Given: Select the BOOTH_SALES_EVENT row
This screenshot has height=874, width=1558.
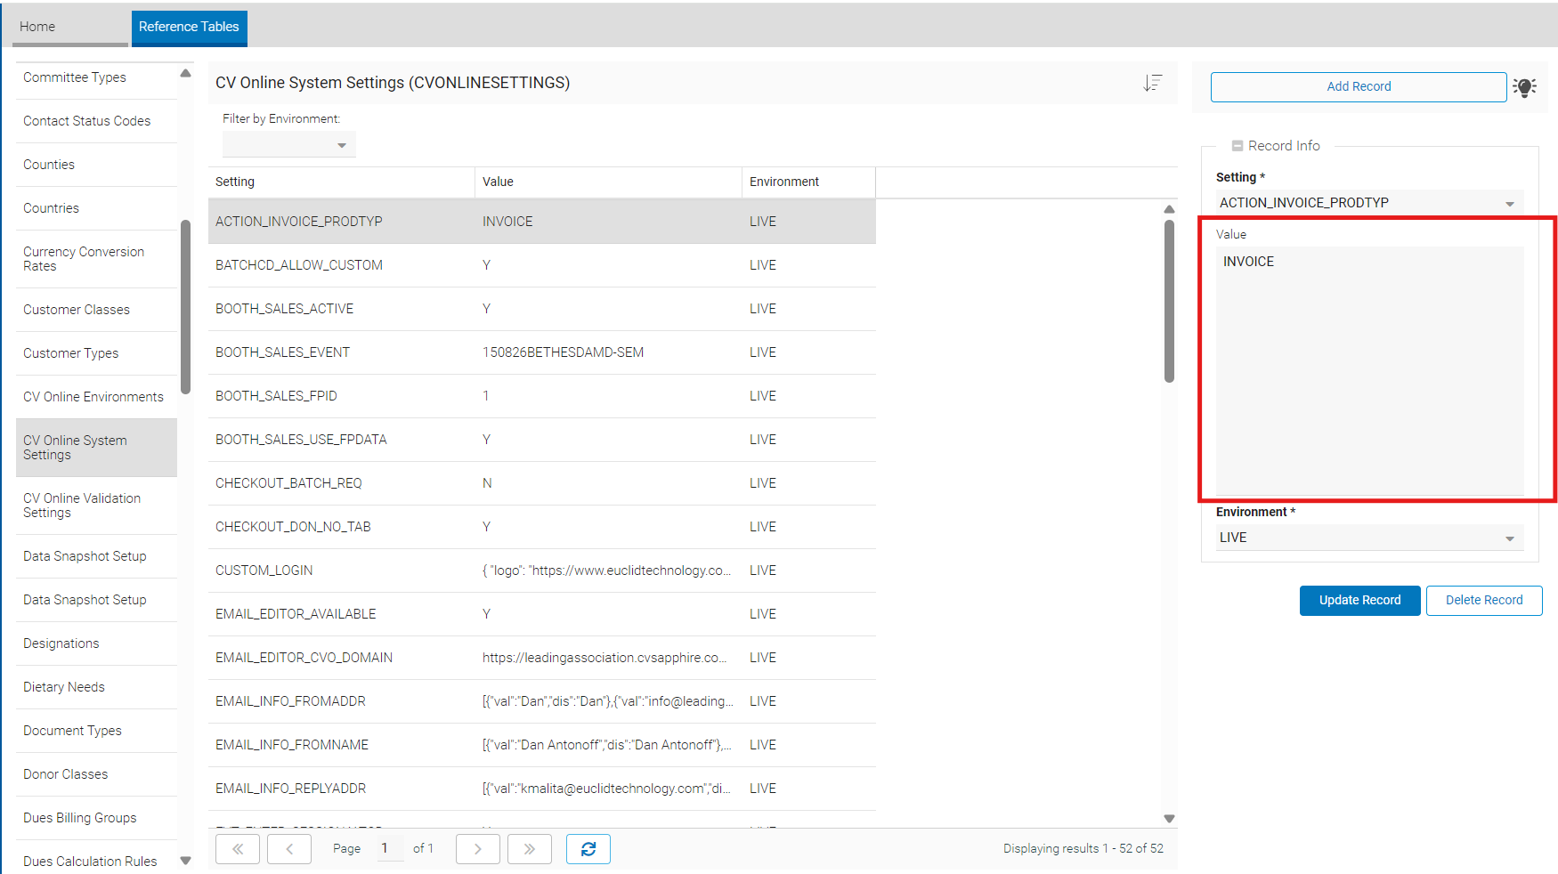Looking at the screenshot, I should tap(542, 352).
